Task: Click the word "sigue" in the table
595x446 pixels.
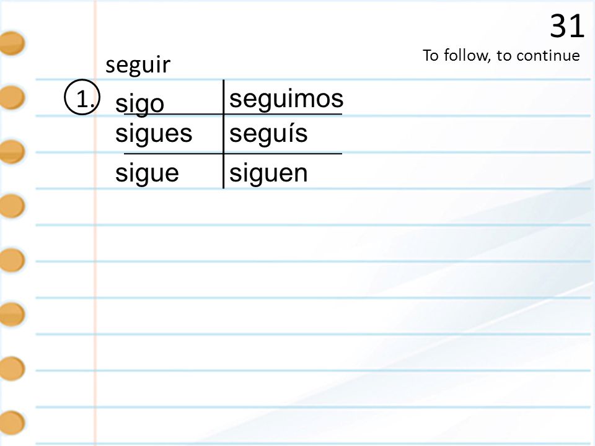Action: [x=147, y=173]
